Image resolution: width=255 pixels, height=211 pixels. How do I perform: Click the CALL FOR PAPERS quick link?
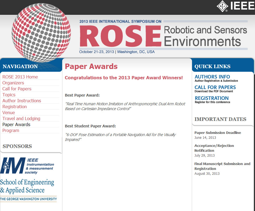215,87
